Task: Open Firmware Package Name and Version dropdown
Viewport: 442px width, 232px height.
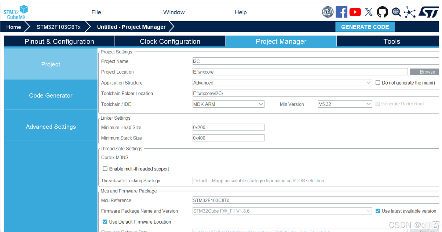Action: pos(282,211)
